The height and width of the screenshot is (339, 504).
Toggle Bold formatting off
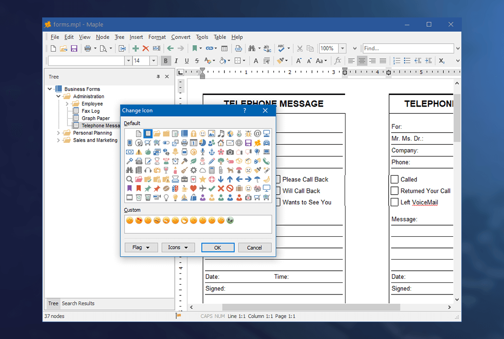pyautogui.click(x=166, y=61)
